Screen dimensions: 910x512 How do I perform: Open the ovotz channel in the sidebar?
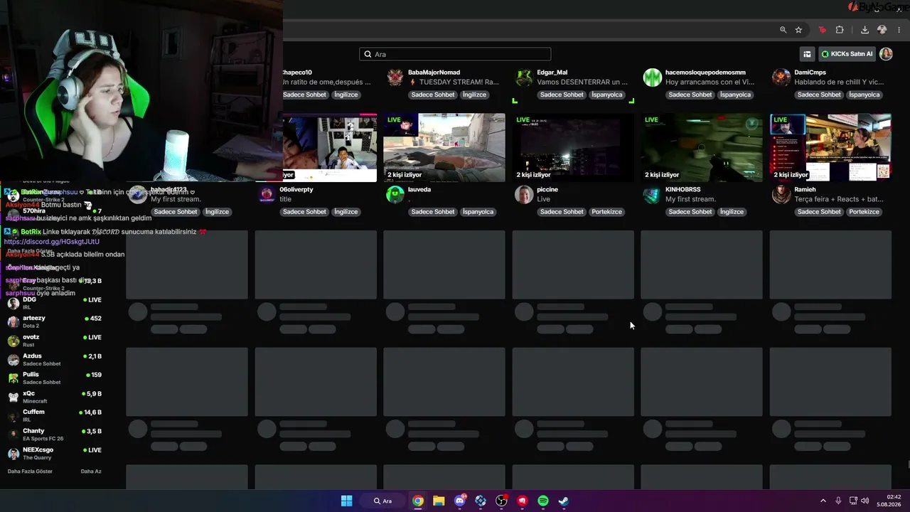click(x=55, y=341)
